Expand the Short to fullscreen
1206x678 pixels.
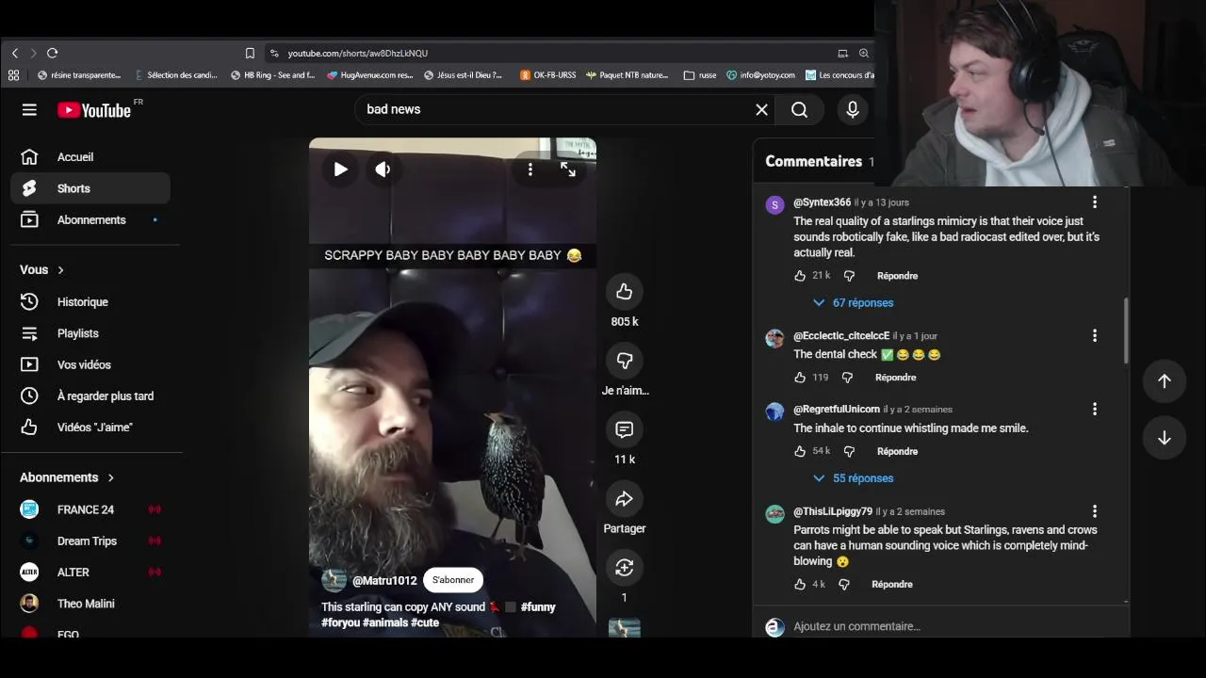(568, 169)
